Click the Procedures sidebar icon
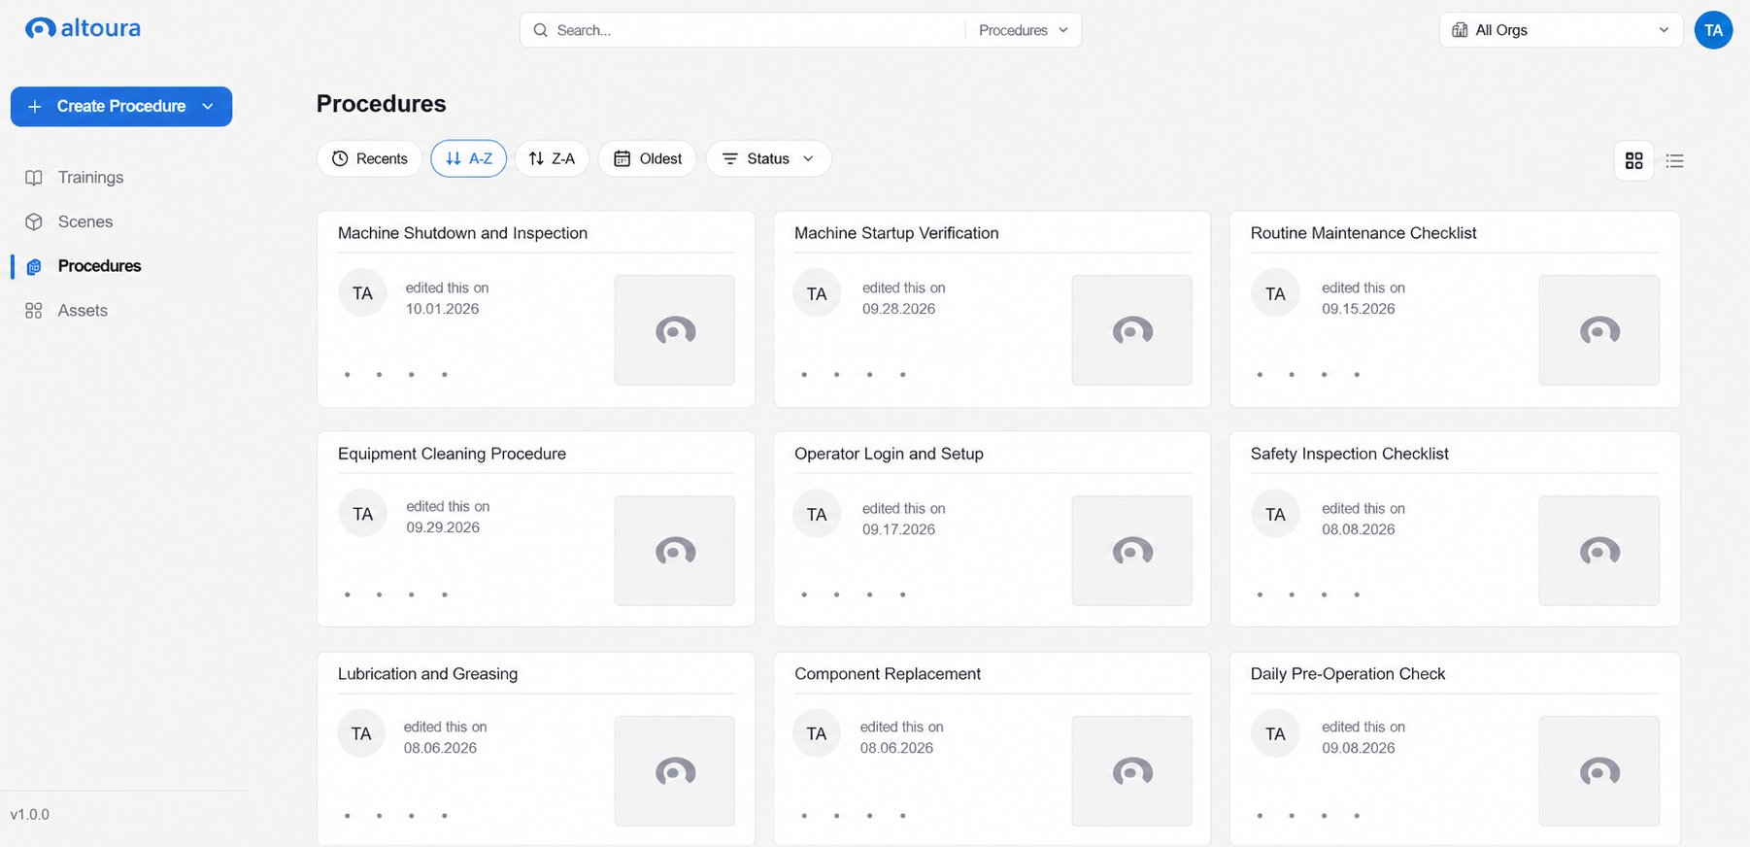 [34, 266]
